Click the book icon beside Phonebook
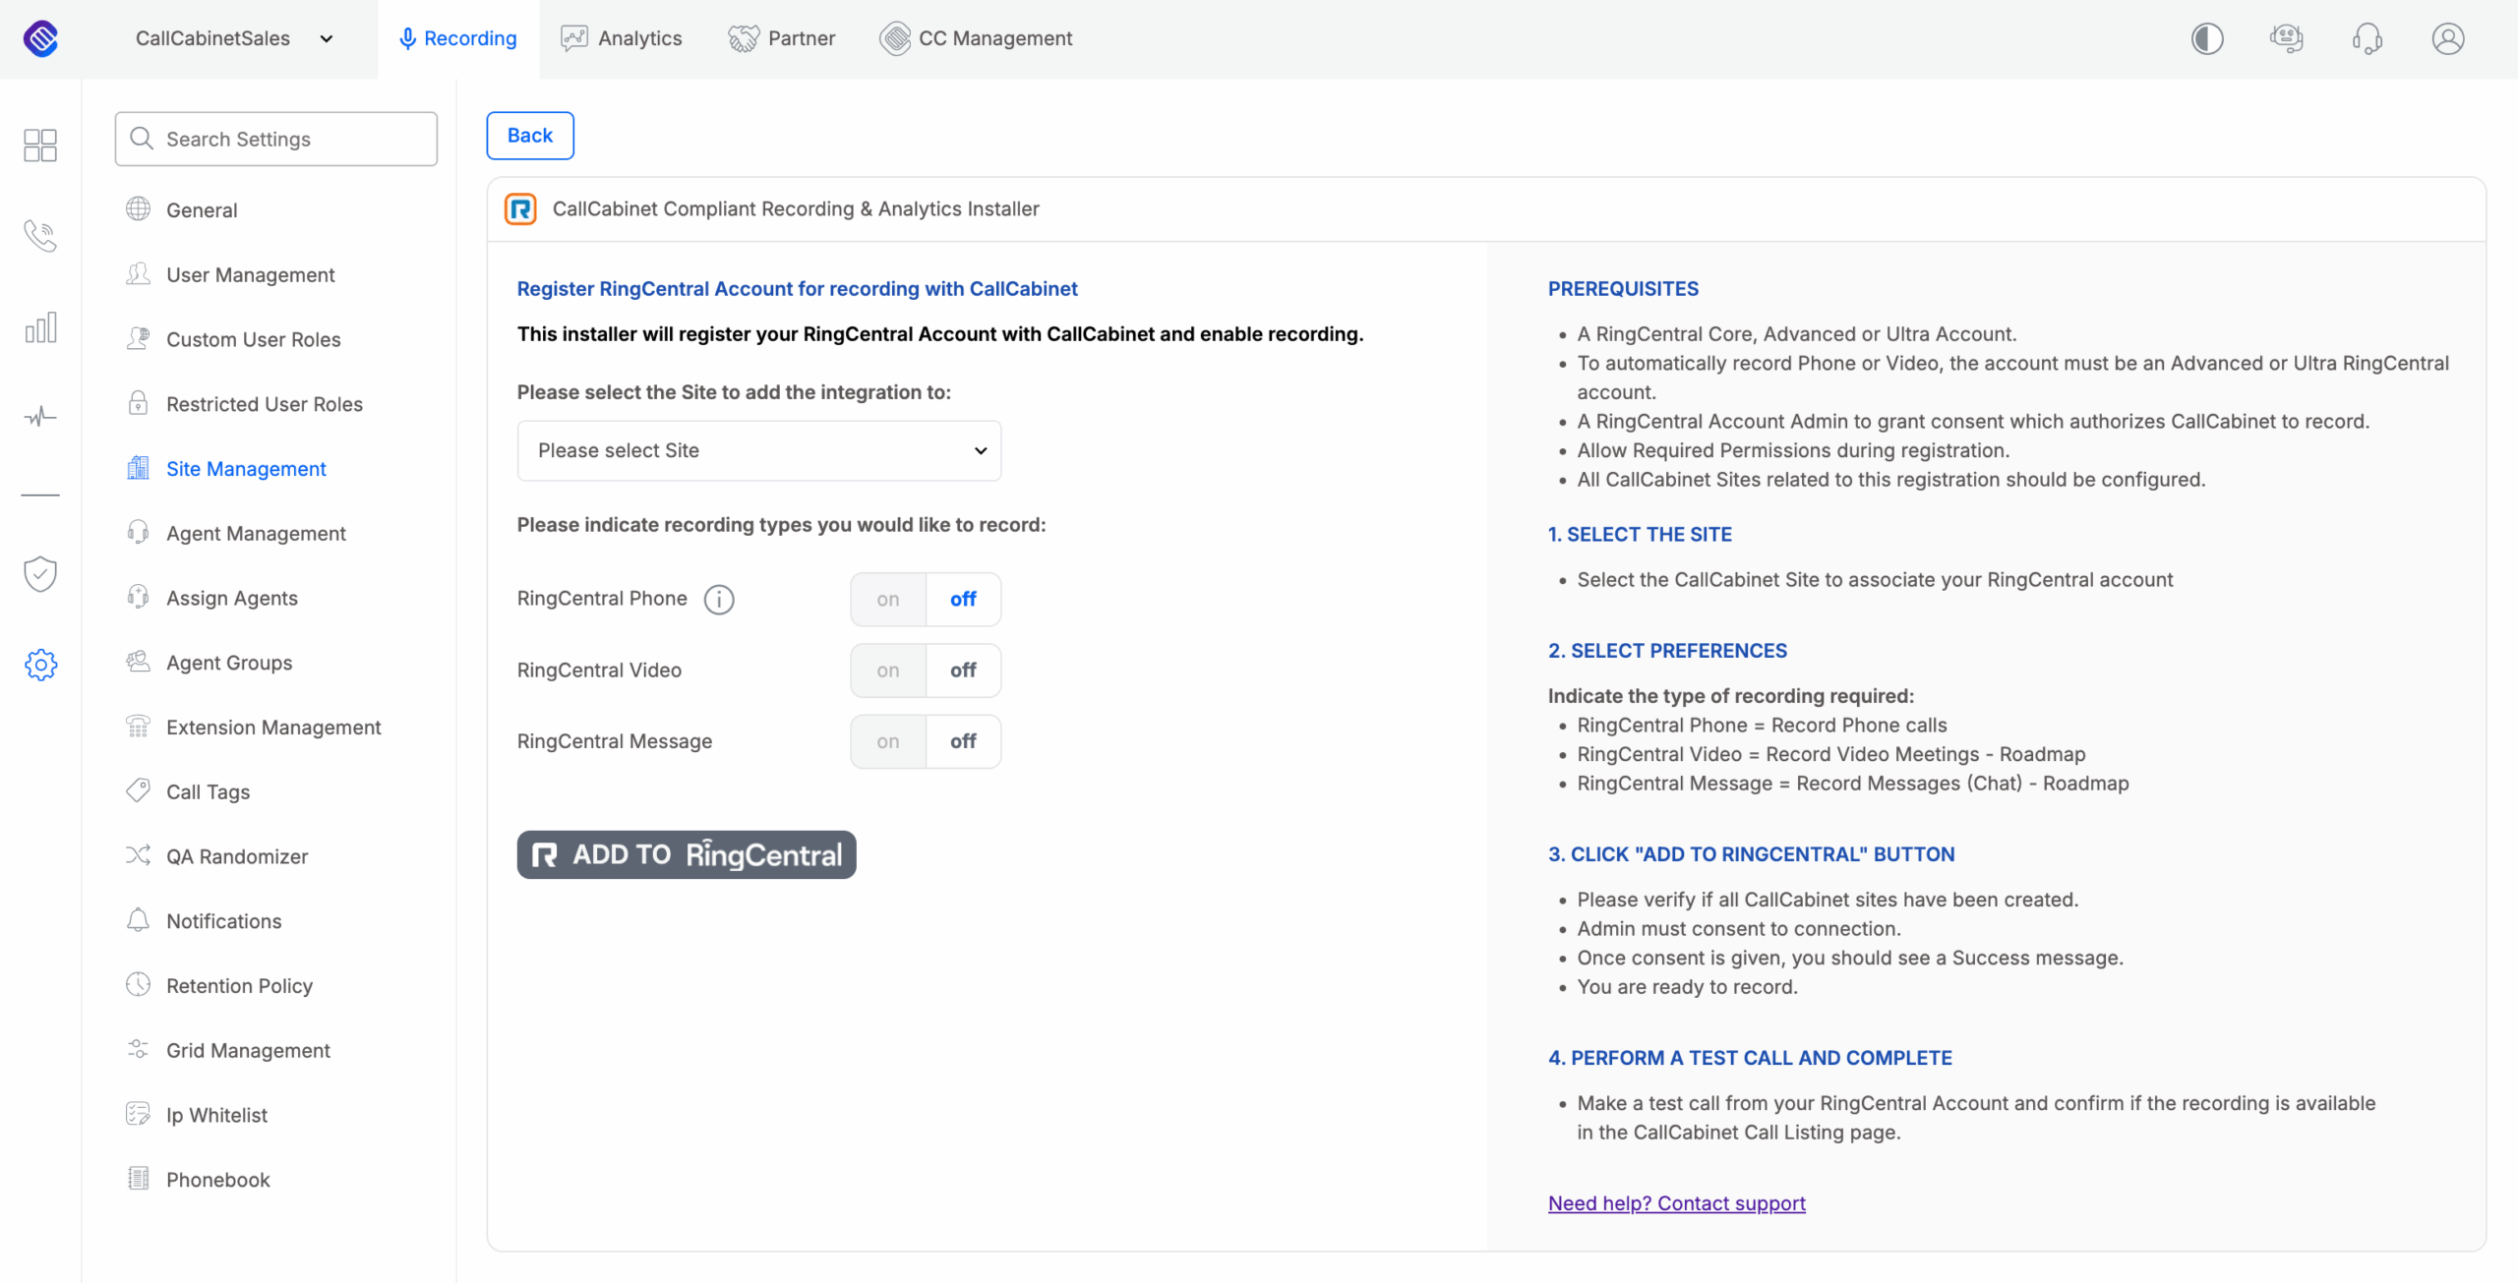Screen dimensions: 2518x1283 tap(138, 1179)
